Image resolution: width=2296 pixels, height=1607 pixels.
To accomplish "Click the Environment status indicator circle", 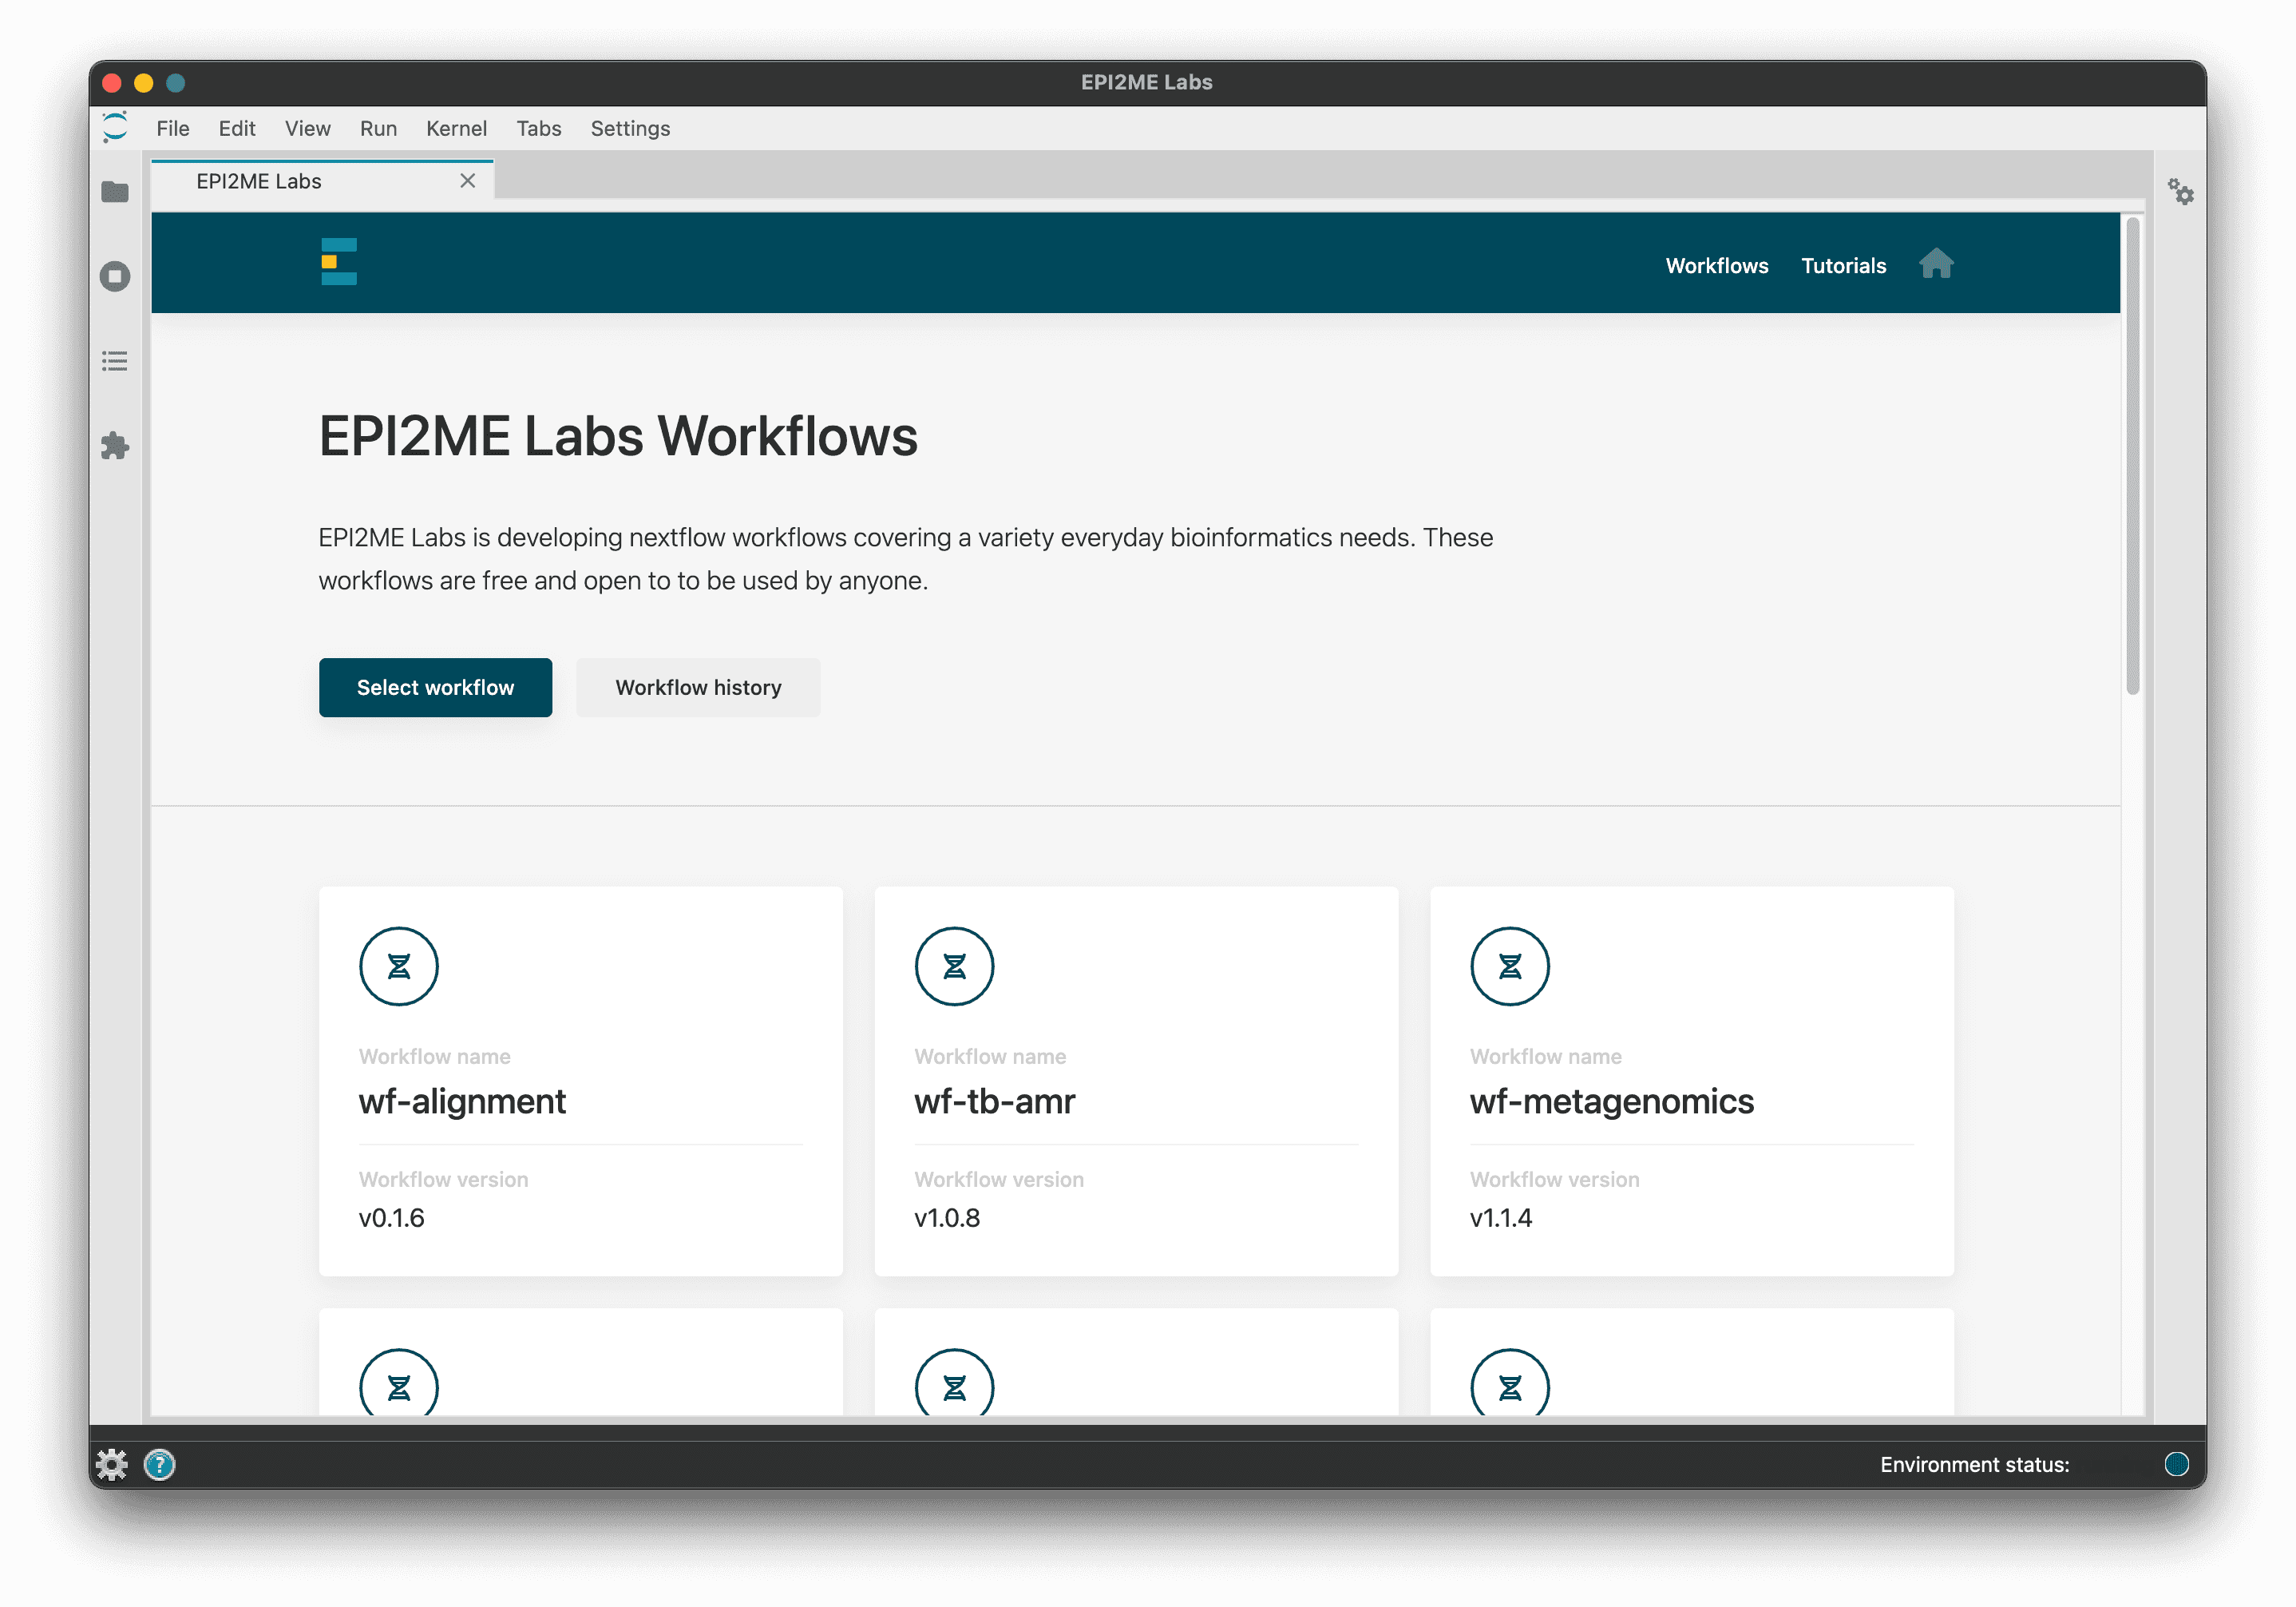I will pos(2177,1464).
